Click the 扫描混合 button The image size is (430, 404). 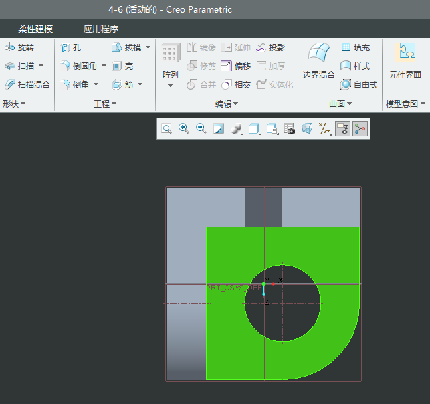[27, 84]
